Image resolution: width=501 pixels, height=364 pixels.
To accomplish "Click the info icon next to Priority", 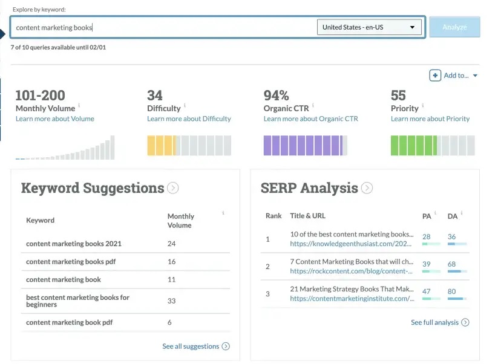I will click(423, 105).
